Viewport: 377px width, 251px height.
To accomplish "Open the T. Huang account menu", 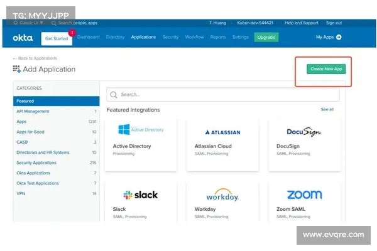I will point(217,23).
